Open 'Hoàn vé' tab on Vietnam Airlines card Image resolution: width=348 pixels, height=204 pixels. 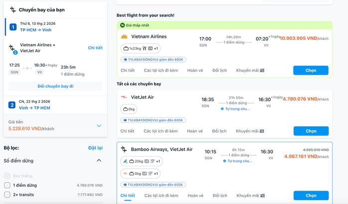(195, 70)
